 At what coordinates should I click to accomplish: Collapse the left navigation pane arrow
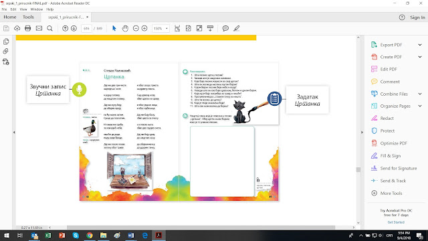(x=14, y=133)
